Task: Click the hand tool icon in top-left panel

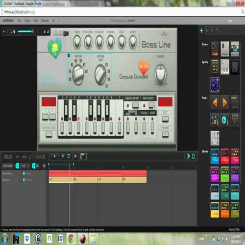Action: tap(14, 31)
